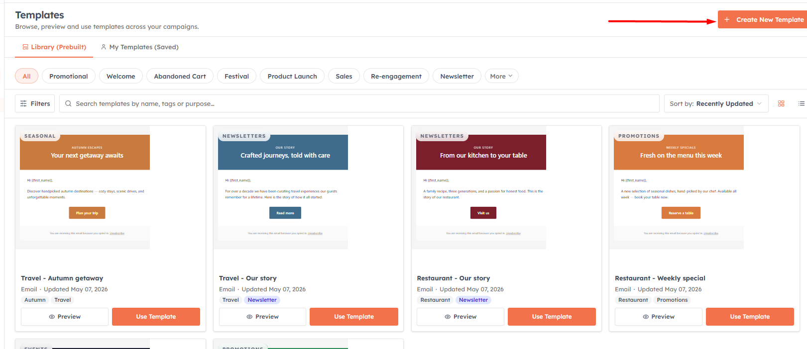Filter by Re-engagement category
807x349 pixels.
click(x=396, y=76)
